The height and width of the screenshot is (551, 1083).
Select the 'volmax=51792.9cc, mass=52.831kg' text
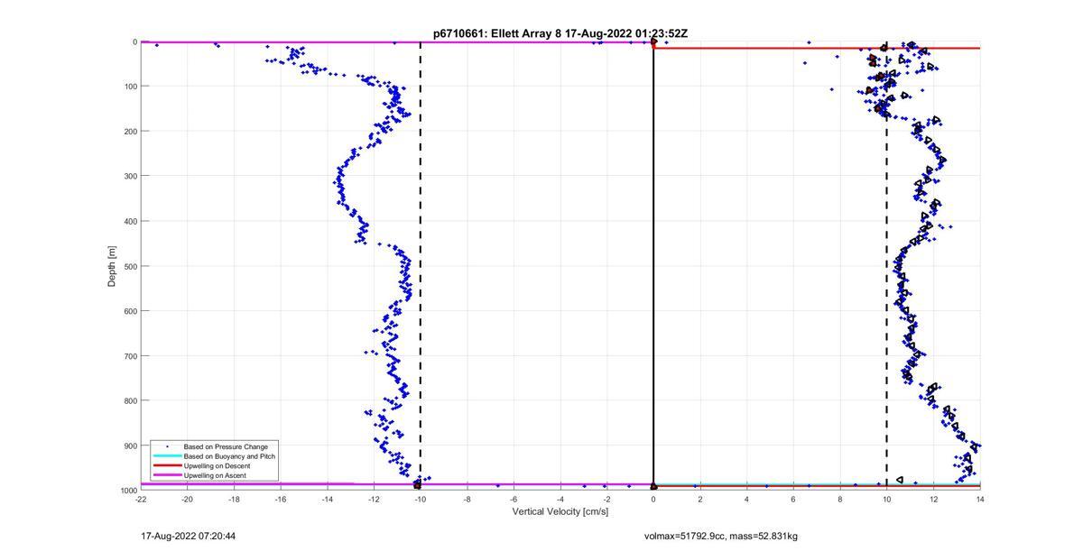(x=721, y=537)
